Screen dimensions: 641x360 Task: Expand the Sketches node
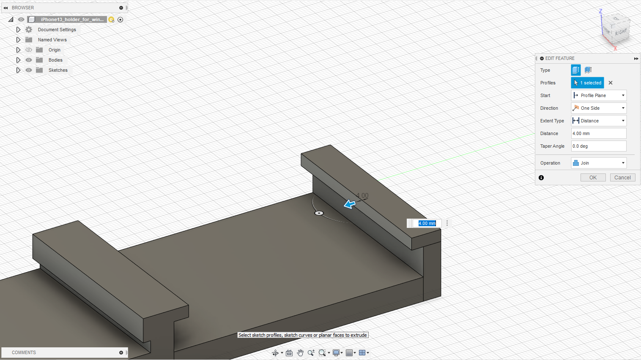tap(18, 70)
